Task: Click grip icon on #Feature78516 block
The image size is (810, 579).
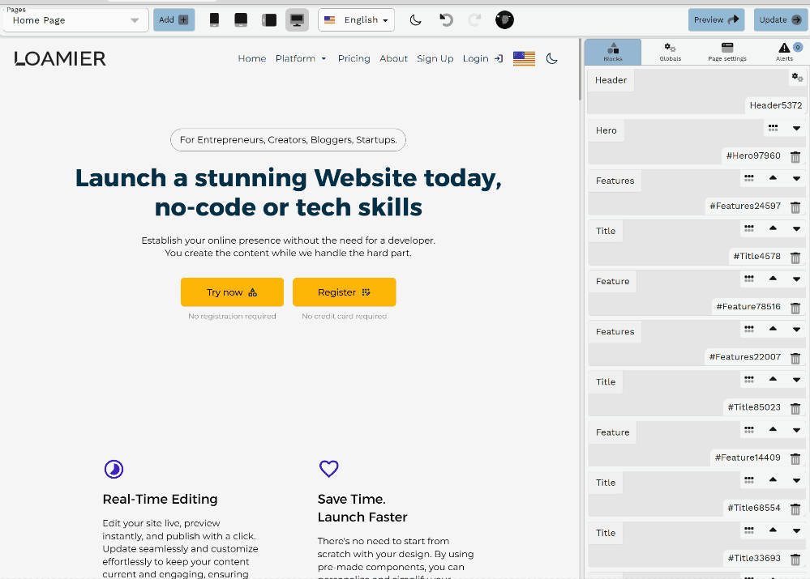Action: (749, 279)
